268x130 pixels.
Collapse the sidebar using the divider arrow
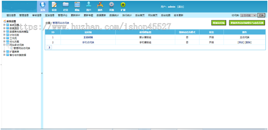tap(42, 73)
